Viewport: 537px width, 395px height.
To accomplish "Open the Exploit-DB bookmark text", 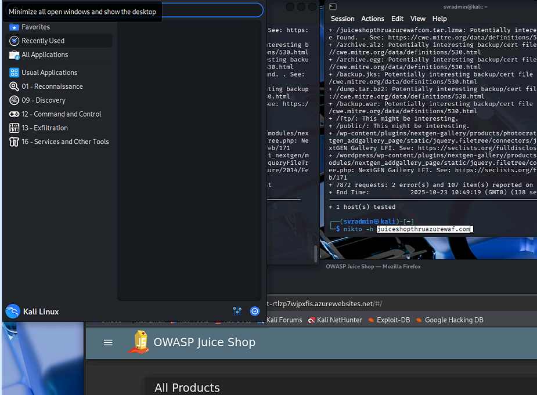I will tap(393, 320).
